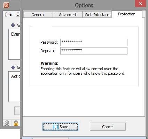This screenshot has height=139, width=148.
Task: Select the Events list in the main window
Action: [14, 44]
